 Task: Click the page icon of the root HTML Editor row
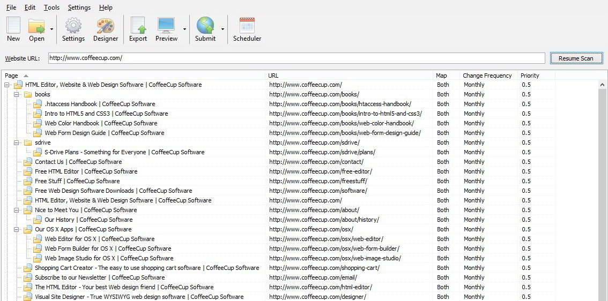(18, 85)
